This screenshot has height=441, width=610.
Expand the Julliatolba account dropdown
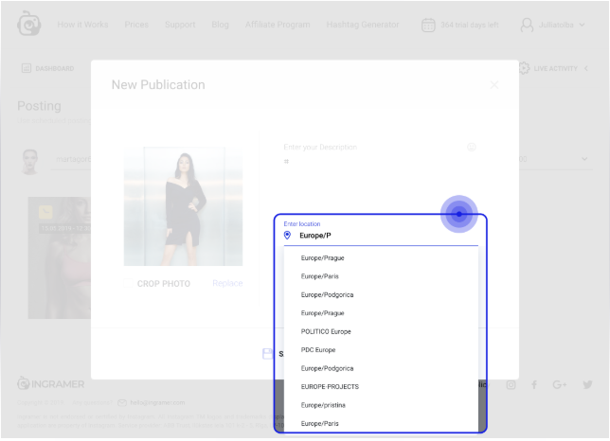click(582, 25)
